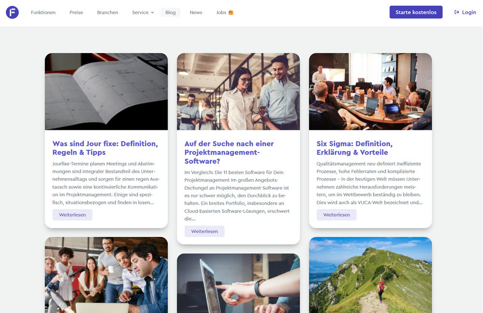The height and width of the screenshot is (313, 483).
Task: Navigate to the Preise page
Action: click(x=76, y=12)
